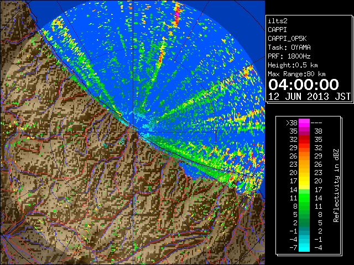Pick the yellow 17 to 20 legend swatch
The width and height of the screenshot is (354, 265).
(304, 181)
